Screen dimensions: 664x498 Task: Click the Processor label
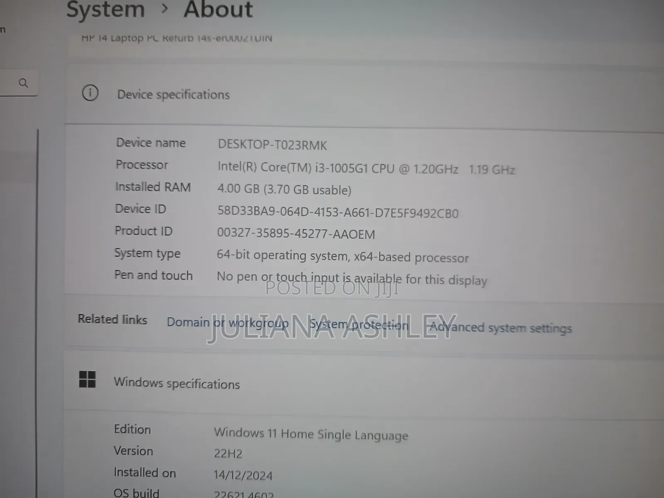tap(142, 165)
